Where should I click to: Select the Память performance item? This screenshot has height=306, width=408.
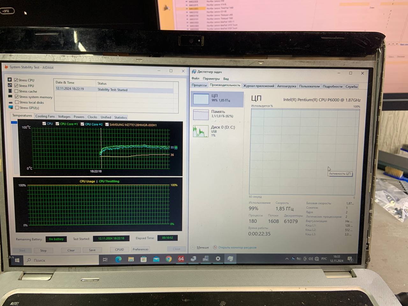tap(218, 114)
